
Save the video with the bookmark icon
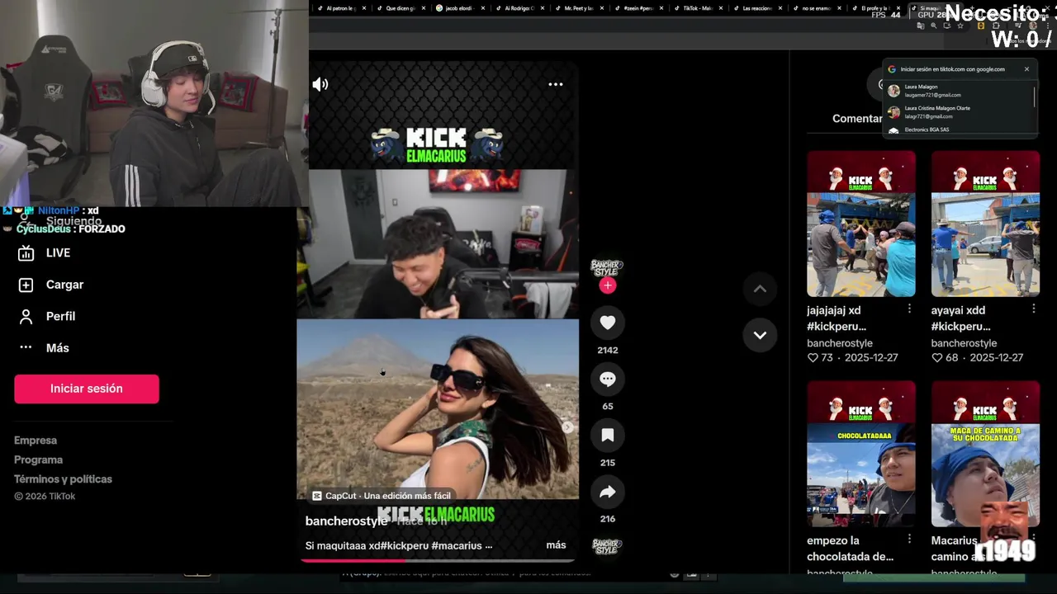tap(608, 435)
